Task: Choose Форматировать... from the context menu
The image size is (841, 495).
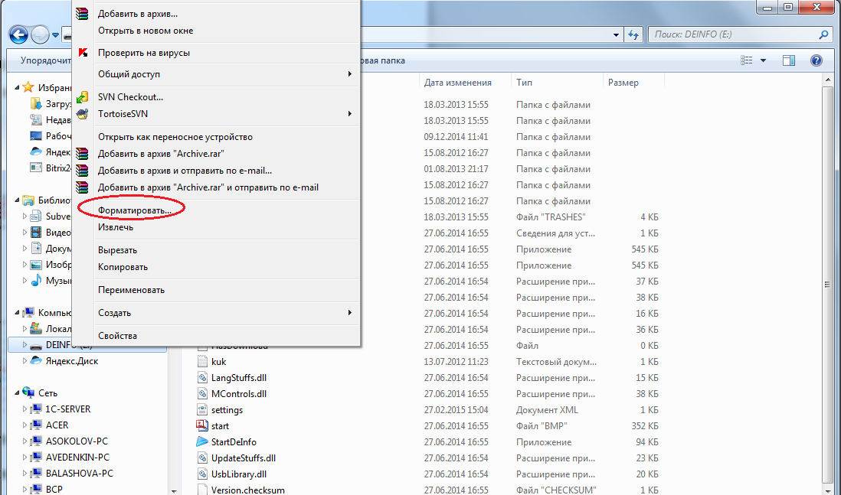Action: (x=135, y=210)
